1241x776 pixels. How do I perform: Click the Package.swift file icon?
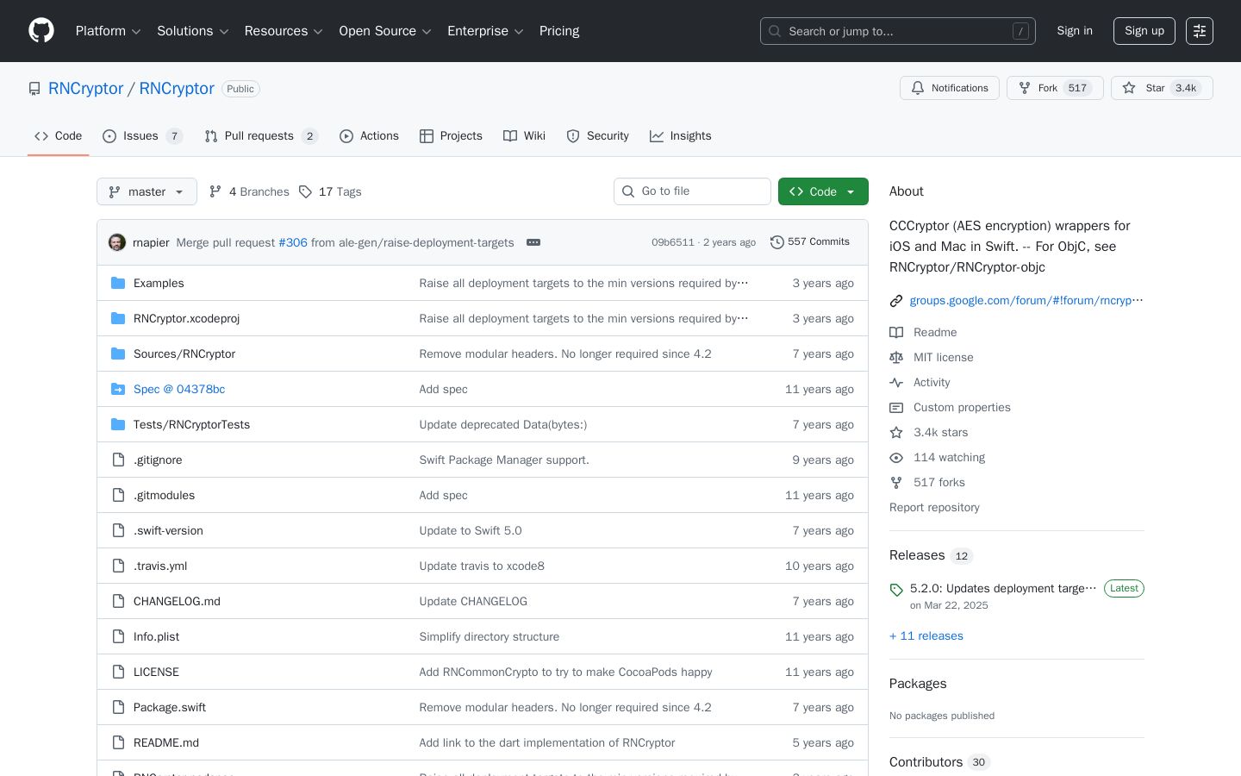pos(118,707)
